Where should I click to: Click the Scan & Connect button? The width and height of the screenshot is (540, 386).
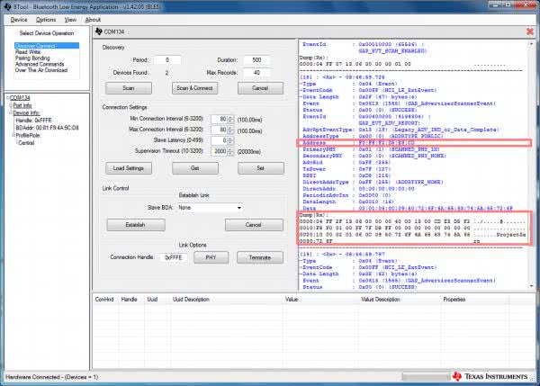196,88
